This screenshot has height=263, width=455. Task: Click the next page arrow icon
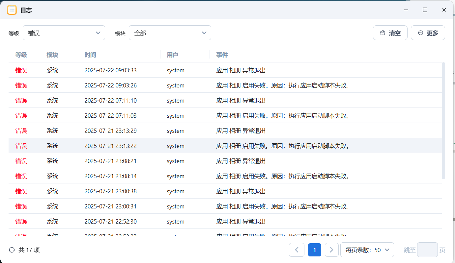click(x=332, y=250)
